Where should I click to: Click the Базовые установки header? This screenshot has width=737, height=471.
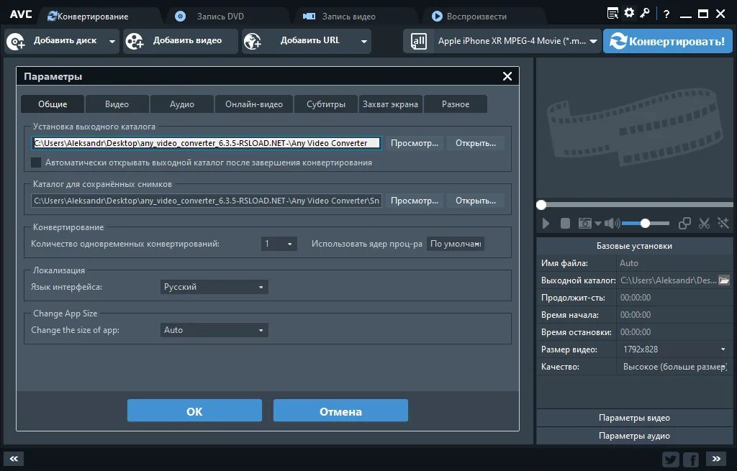click(634, 246)
